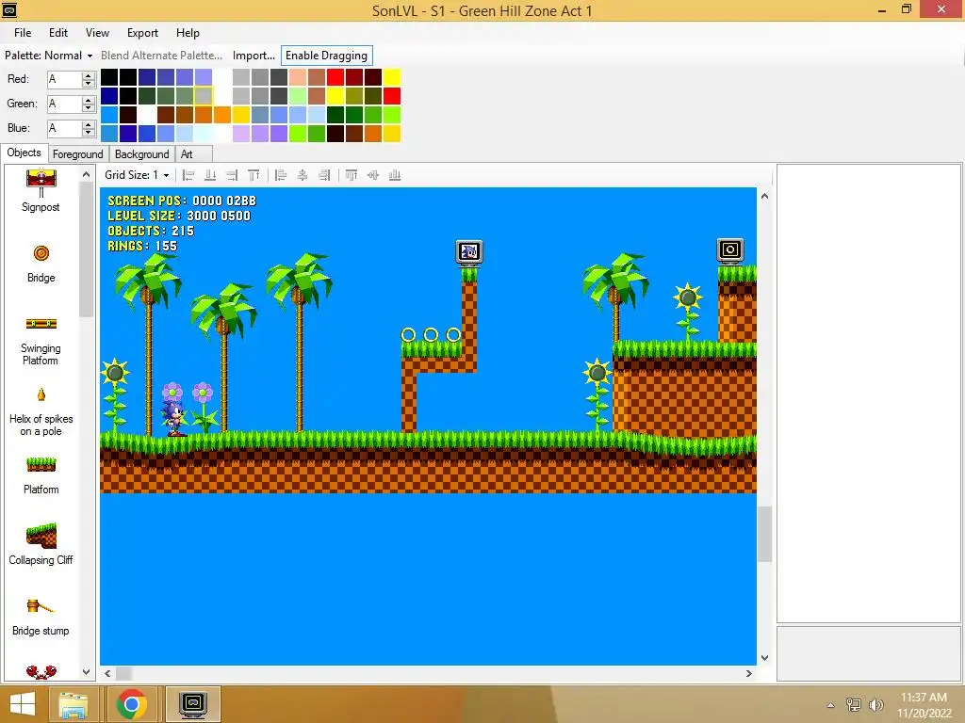Open the volume control in system tray

875,705
